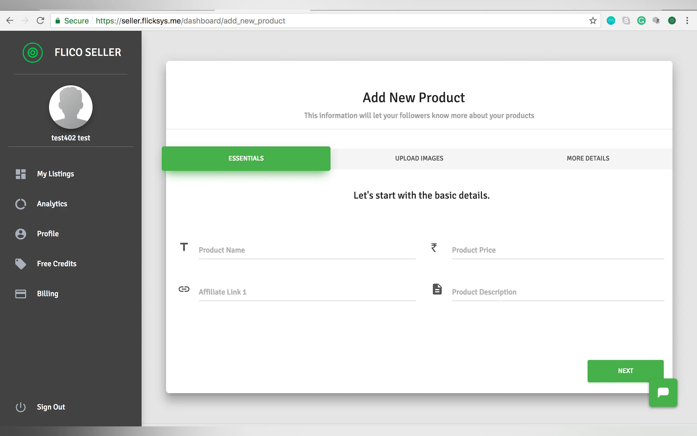Open Profile from sidebar
The image size is (697, 436).
48,234
